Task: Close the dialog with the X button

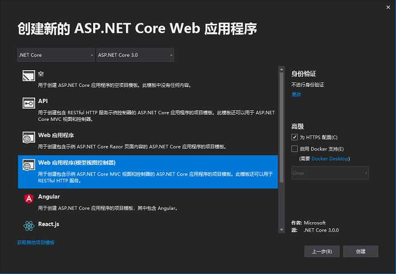Action: point(388,7)
